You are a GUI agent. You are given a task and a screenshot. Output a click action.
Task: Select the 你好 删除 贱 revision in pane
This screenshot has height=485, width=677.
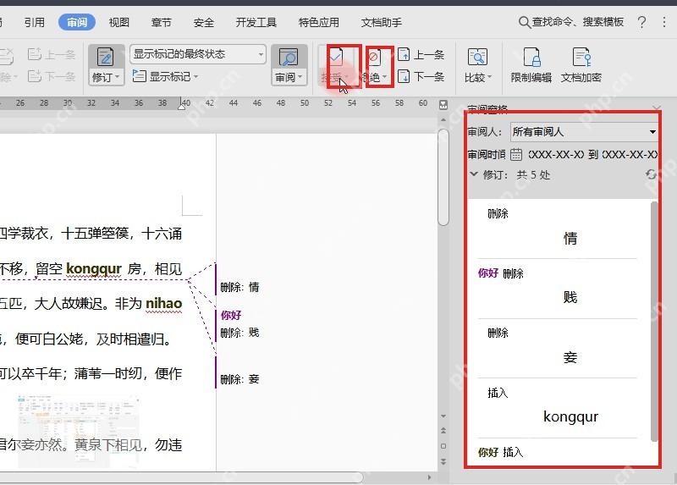[557, 289]
